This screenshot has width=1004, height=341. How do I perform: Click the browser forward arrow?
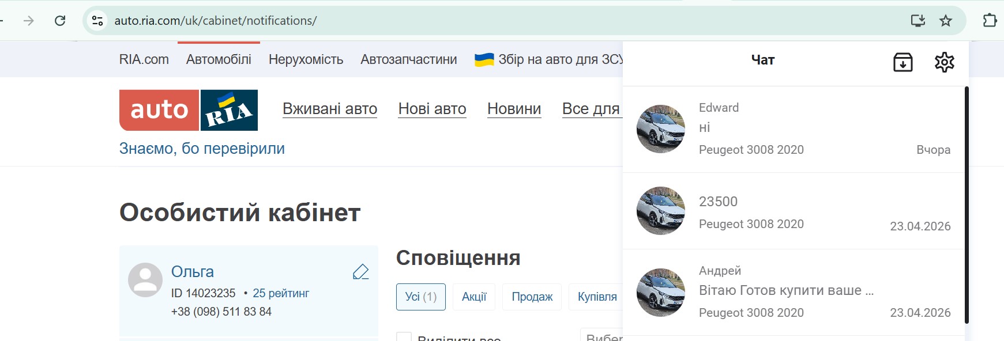click(x=28, y=21)
